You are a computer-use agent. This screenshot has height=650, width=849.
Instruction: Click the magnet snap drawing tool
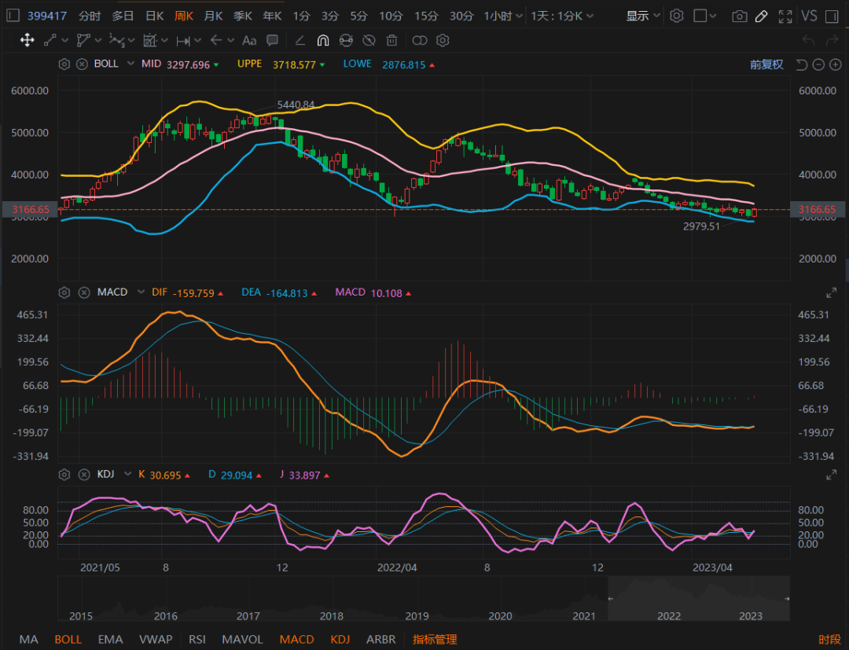coord(322,41)
